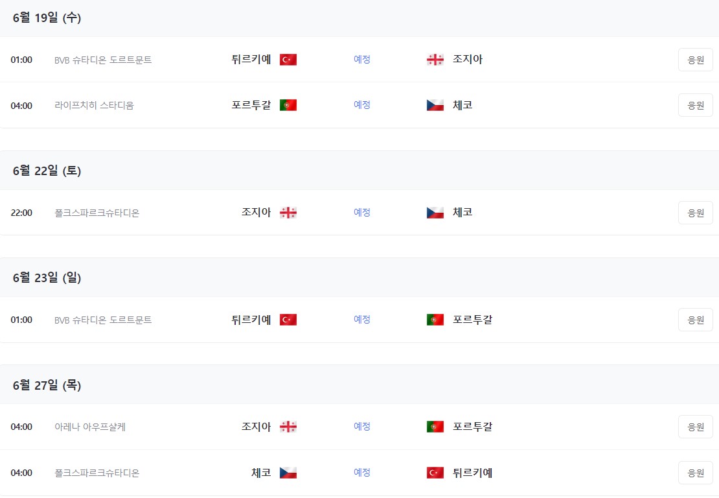Screen dimensions: 719x498
Task: Select the 6월 27일 (목) date header
Action: tap(47, 385)
